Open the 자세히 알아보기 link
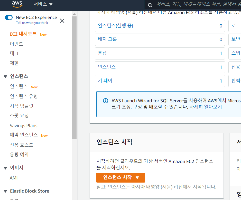This screenshot has width=241, height=200. [206, 107]
